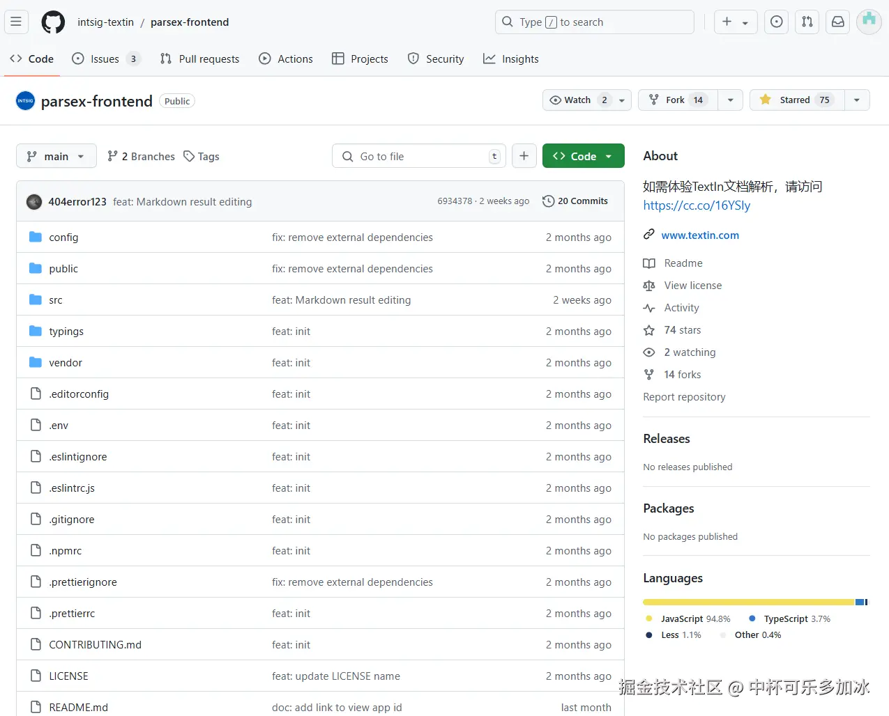Open the .eslintrc.js file
Viewport: 889px width, 716px height.
coord(72,488)
